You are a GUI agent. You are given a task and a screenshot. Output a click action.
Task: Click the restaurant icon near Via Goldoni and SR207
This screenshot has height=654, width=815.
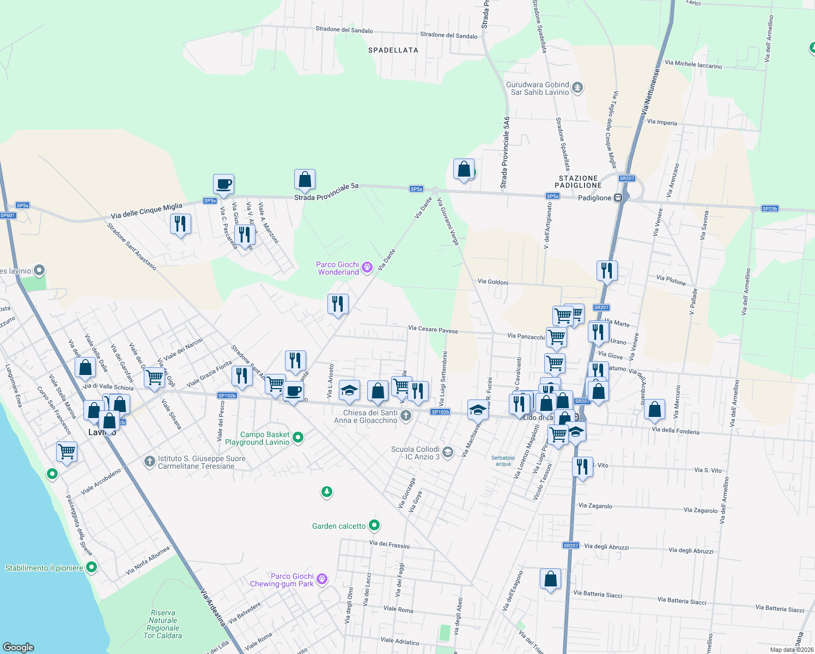pyautogui.click(x=606, y=269)
